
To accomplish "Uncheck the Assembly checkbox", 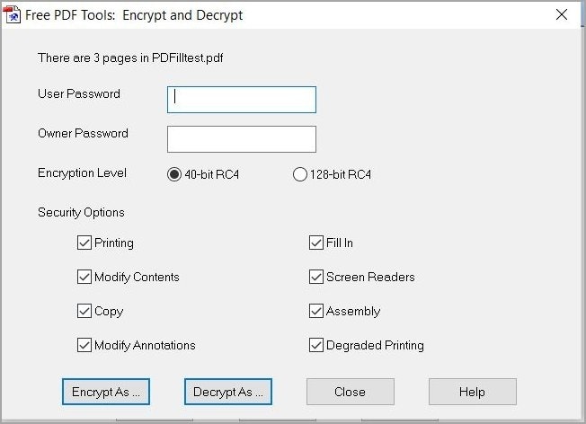I will [x=316, y=311].
